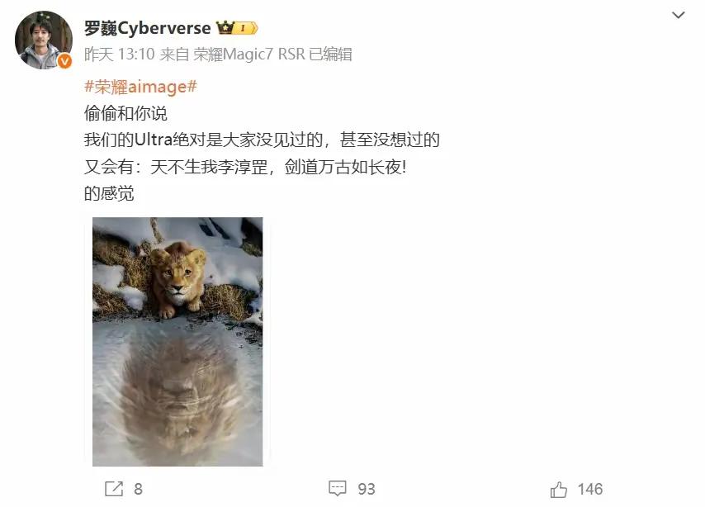Click the 昨天 13:10 timestamp
This screenshot has height=507, width=705.
point(119,54)
